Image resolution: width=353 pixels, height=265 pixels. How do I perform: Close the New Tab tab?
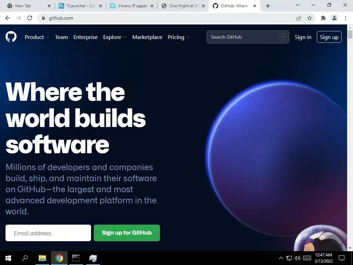pos(49,6)
